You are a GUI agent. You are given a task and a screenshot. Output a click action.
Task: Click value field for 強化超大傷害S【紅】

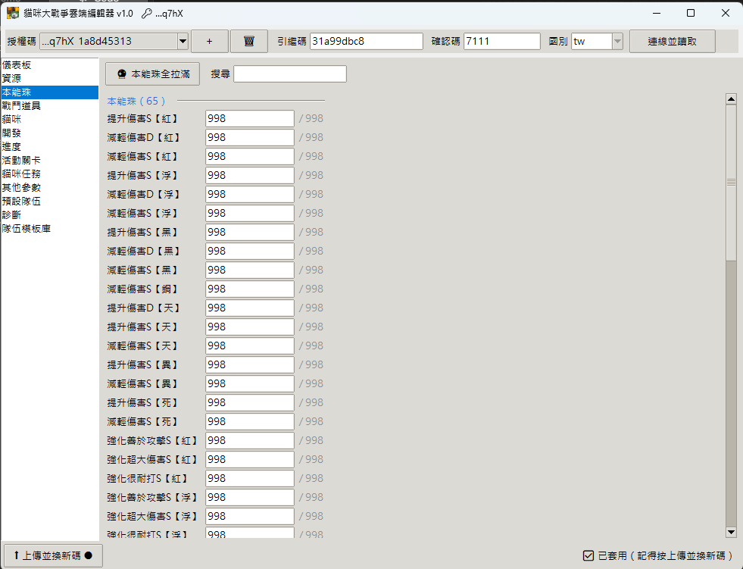[x=250, y=460]
